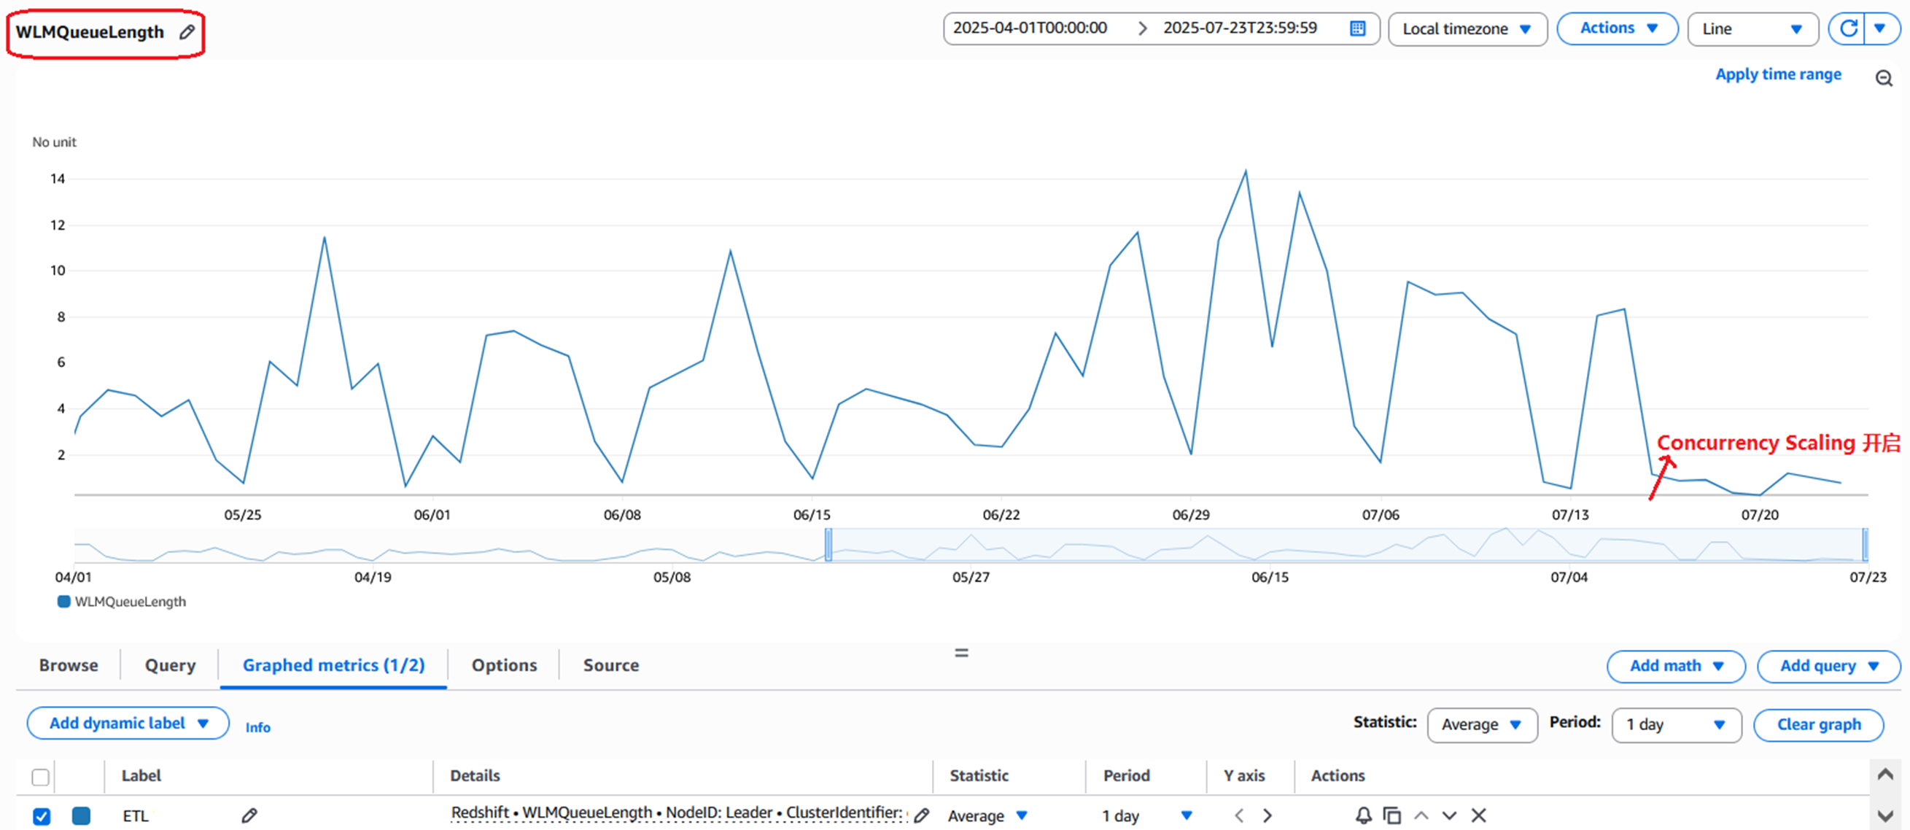Open the Local timezone dropdown
Image resolution: width=1910 pixels, height=830 pixels.
click(x=1467, y=29)
